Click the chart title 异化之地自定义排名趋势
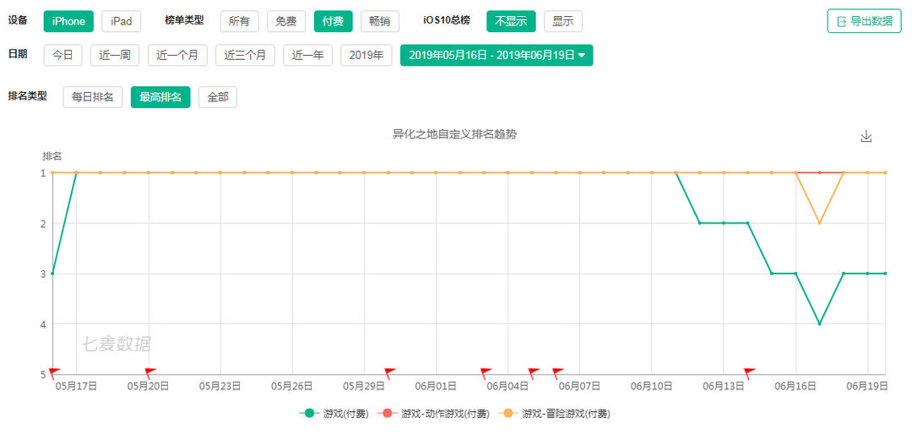The width and height of the screenshot is (912, 434). coord(455,135)
